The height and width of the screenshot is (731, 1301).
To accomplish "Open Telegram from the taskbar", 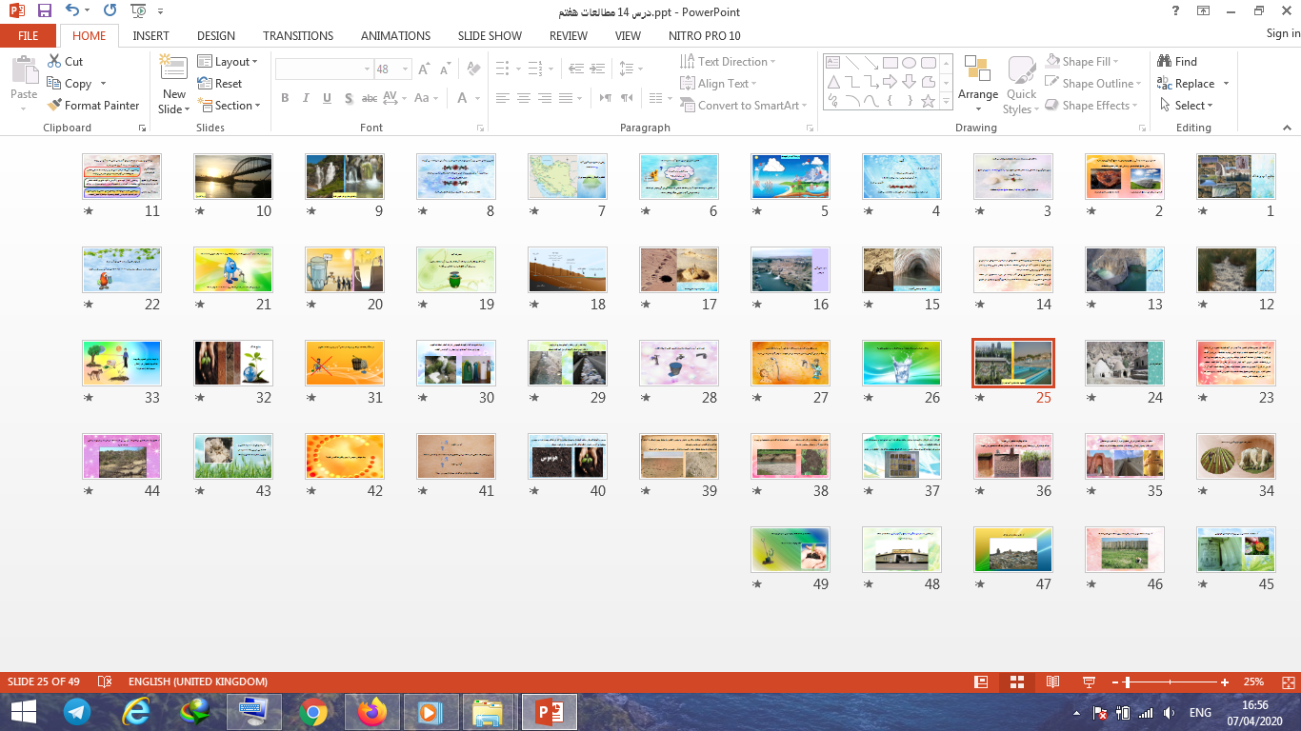I will coord(77,712).
